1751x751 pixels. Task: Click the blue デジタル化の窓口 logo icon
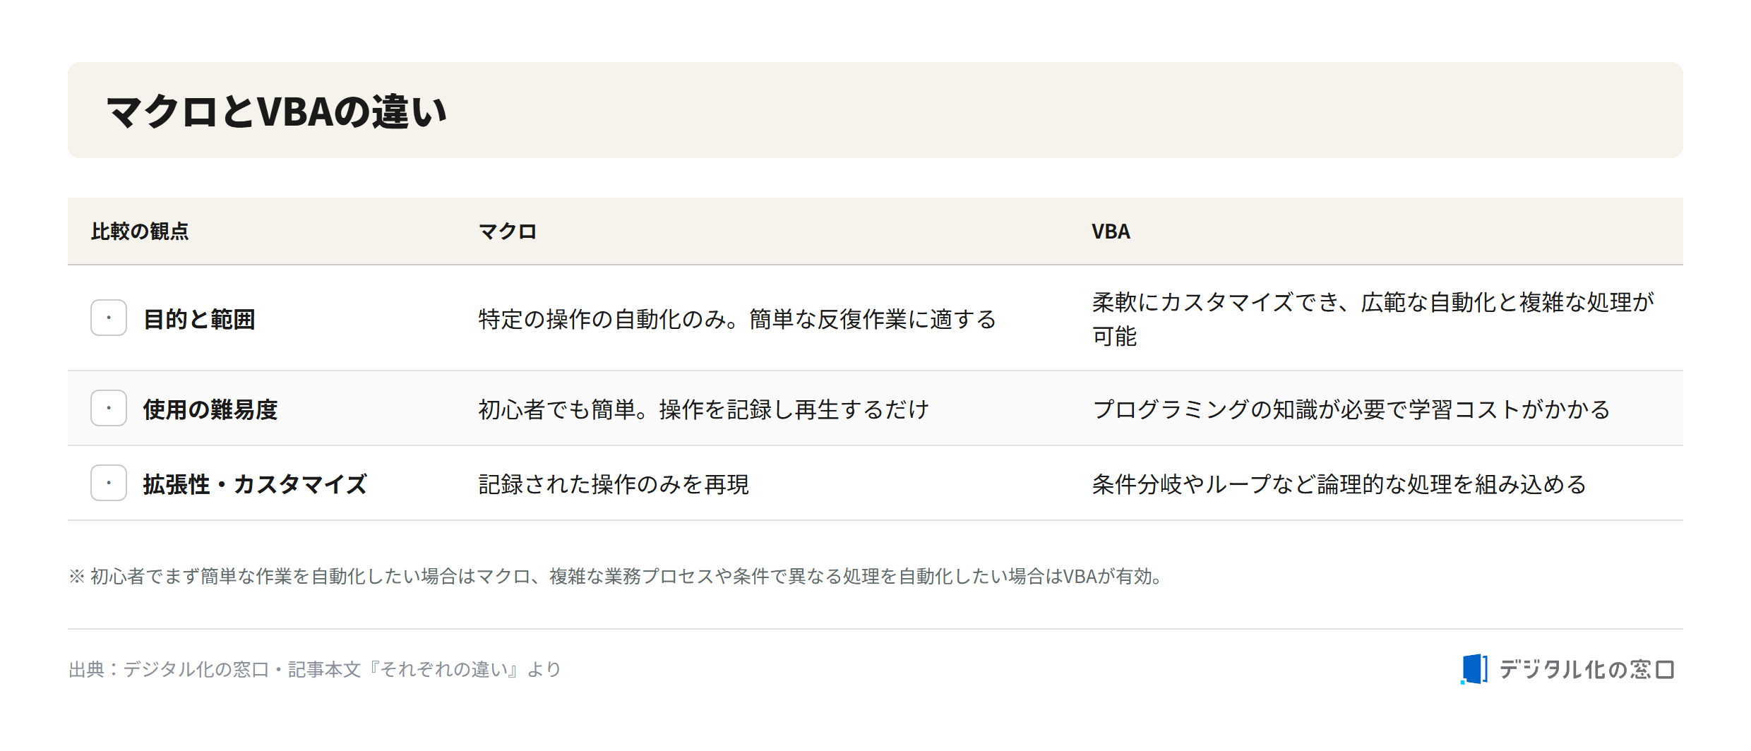click(1474, 668)
